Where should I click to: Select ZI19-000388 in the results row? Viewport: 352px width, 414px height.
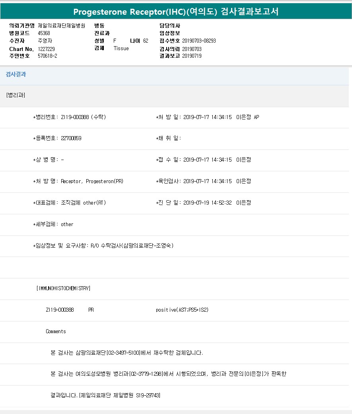click(x=60, y=310)
